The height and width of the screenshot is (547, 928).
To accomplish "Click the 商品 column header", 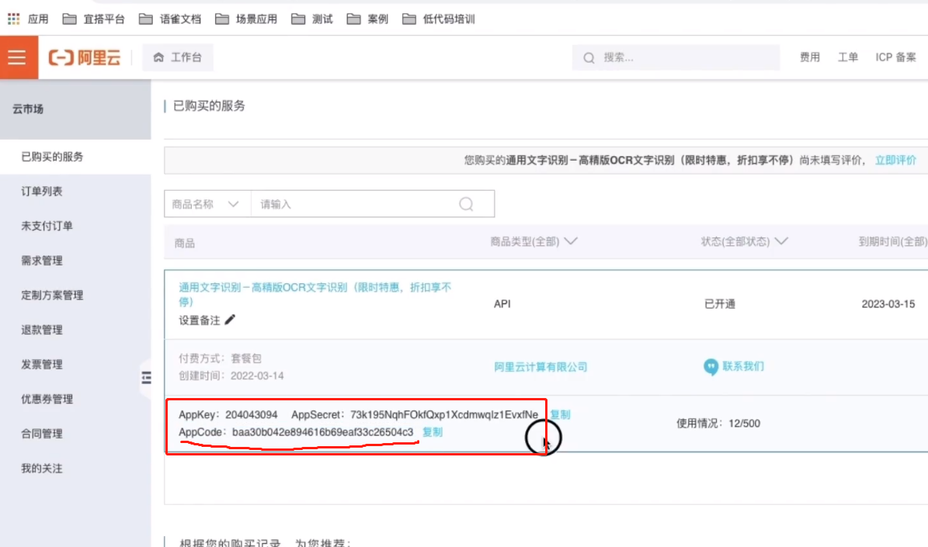I will point(185,243).
